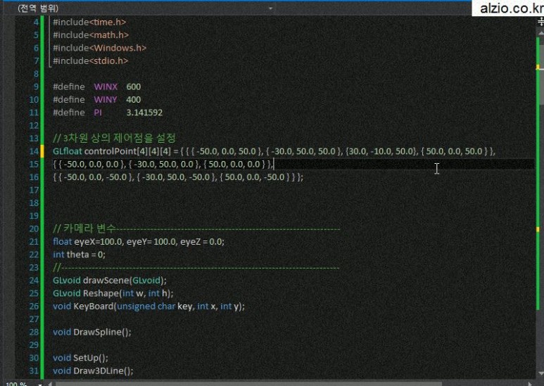Click the comment '// 3차원 상의 제어점을 설정'

(115, 138)
